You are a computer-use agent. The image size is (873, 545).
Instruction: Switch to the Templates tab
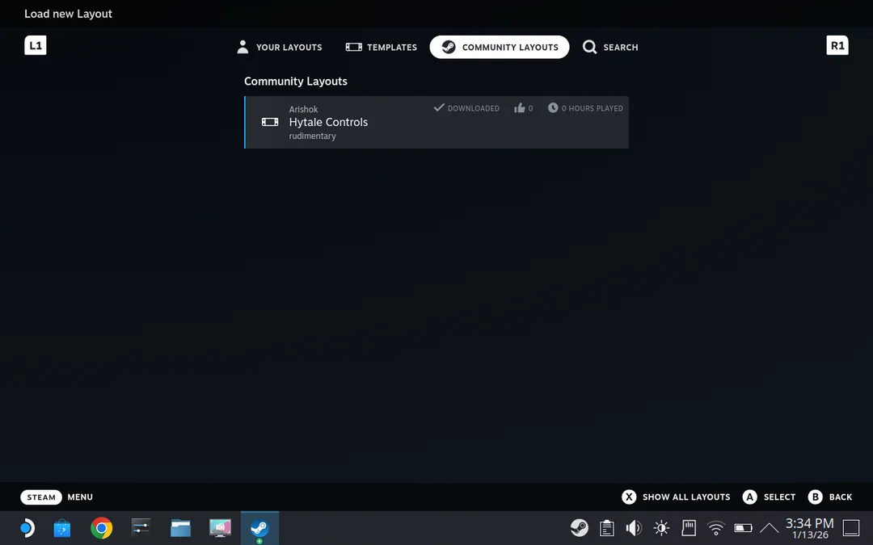tap(382, 47)
